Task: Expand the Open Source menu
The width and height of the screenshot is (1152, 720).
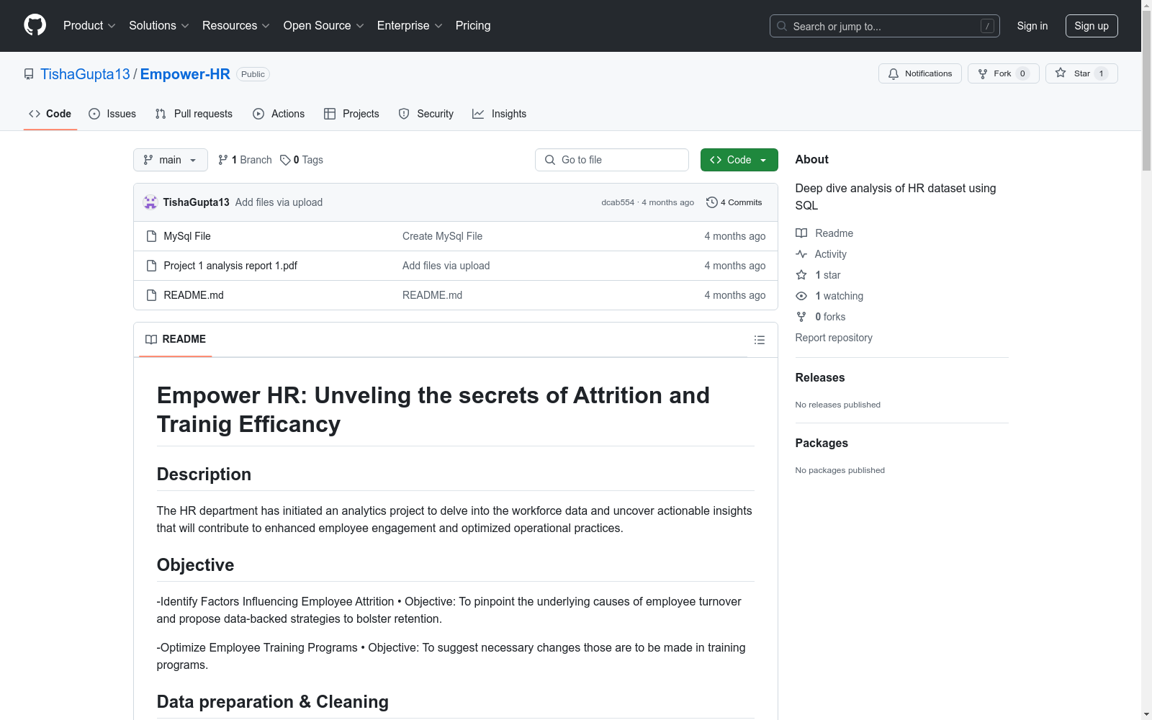Action: click(x=324, y=26)
